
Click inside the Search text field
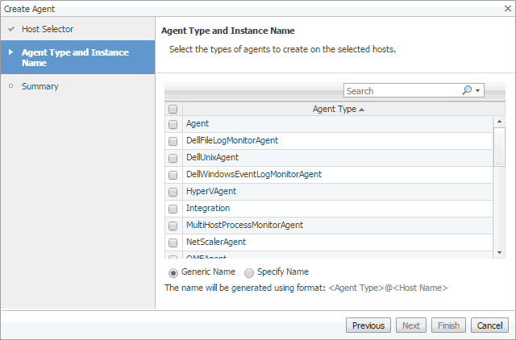402,91
